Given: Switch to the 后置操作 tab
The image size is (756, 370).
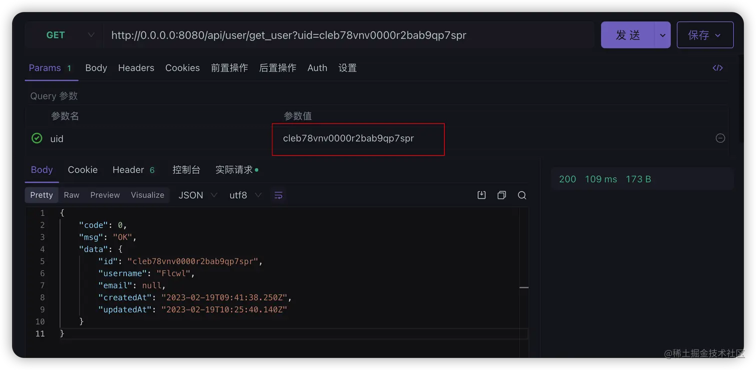Looking at the screenshot, I should (x=277, y=68).
